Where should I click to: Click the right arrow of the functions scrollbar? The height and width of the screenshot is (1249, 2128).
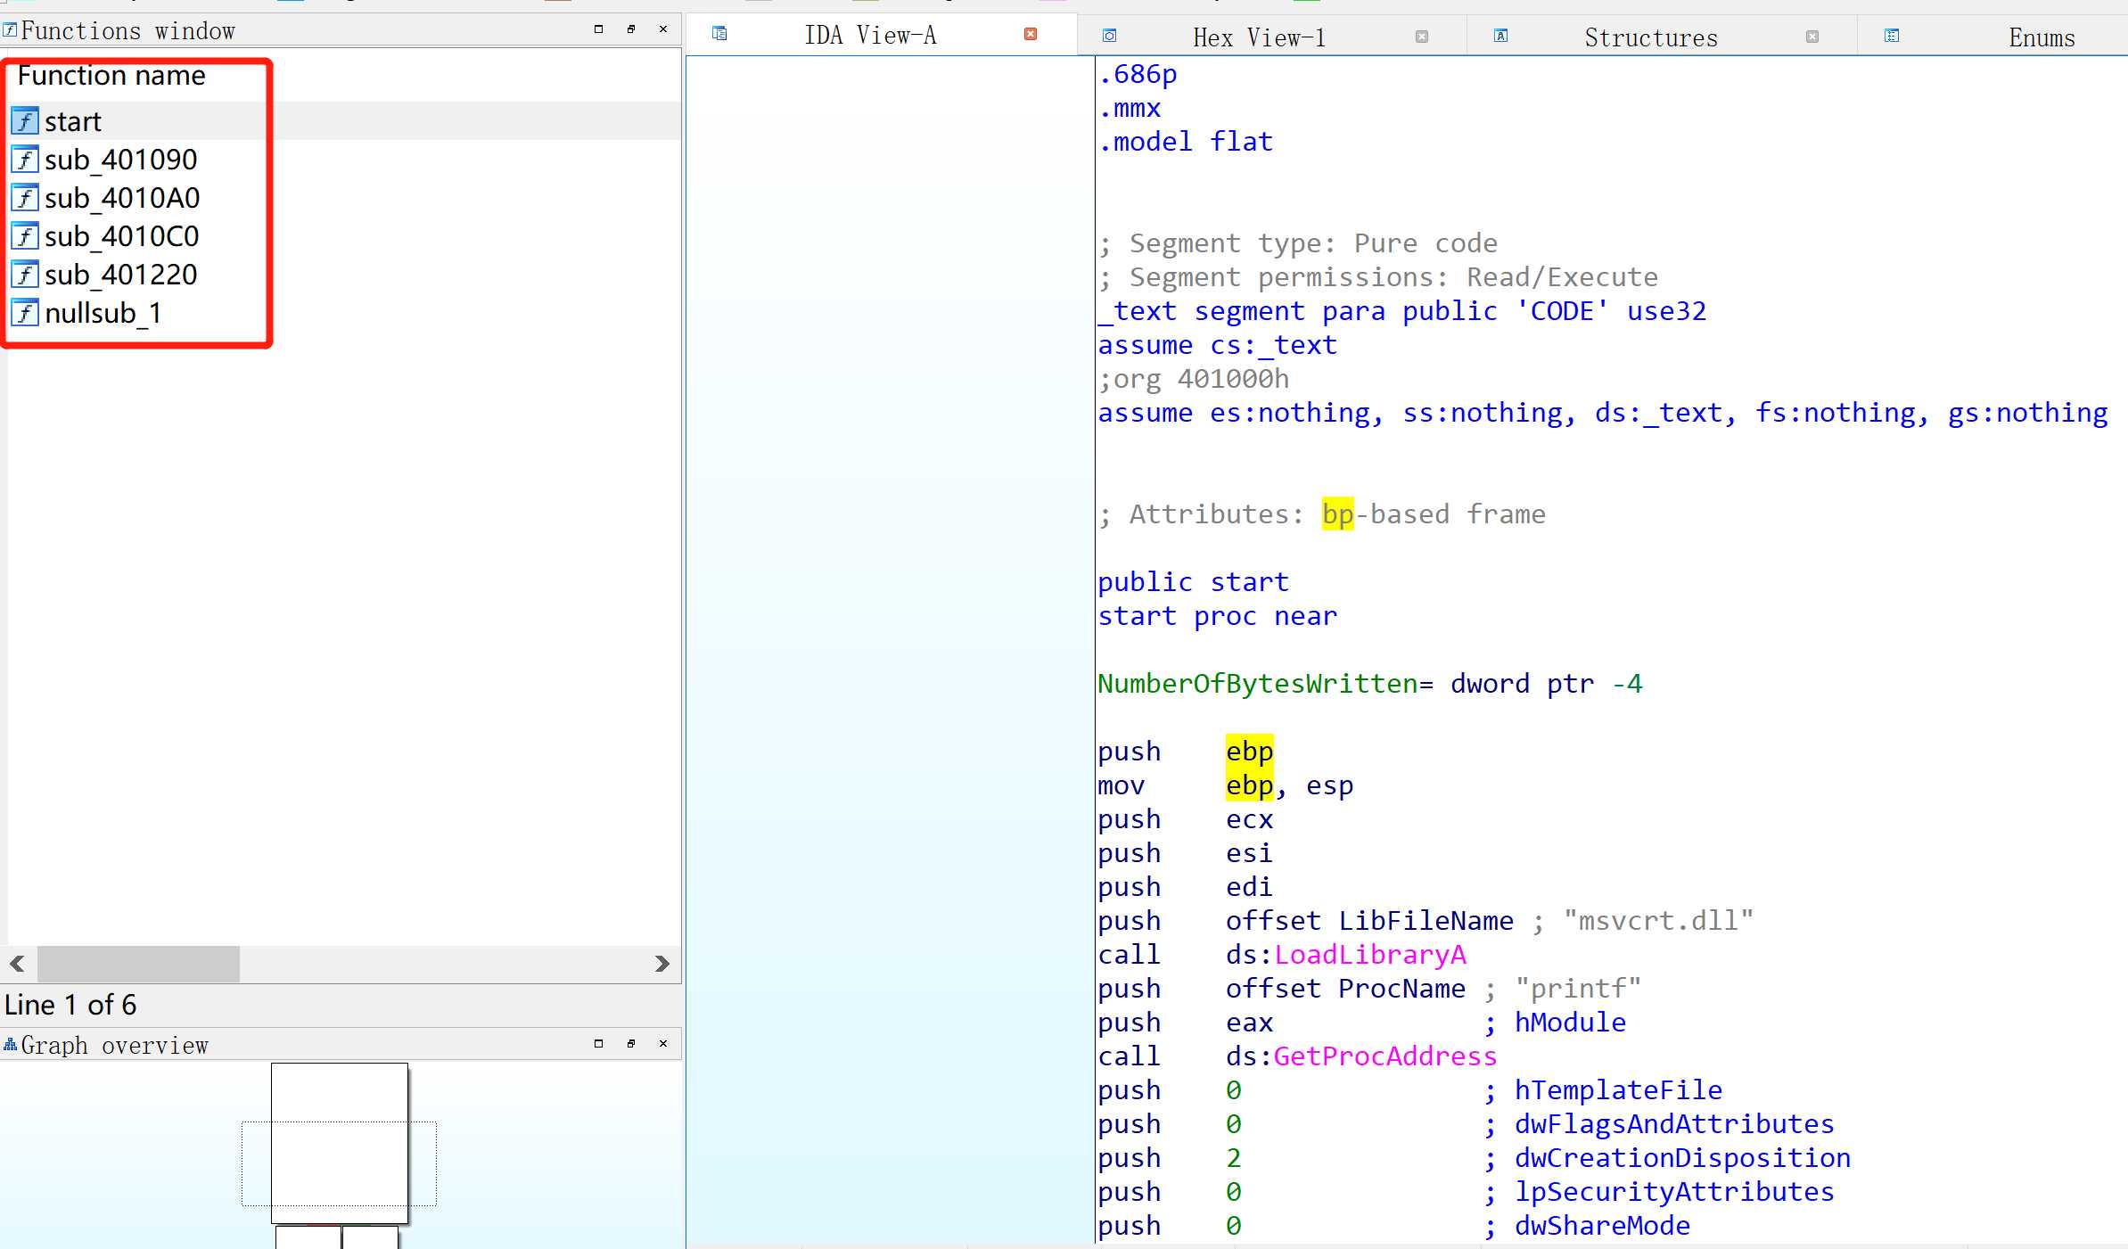tap(661, 964)
